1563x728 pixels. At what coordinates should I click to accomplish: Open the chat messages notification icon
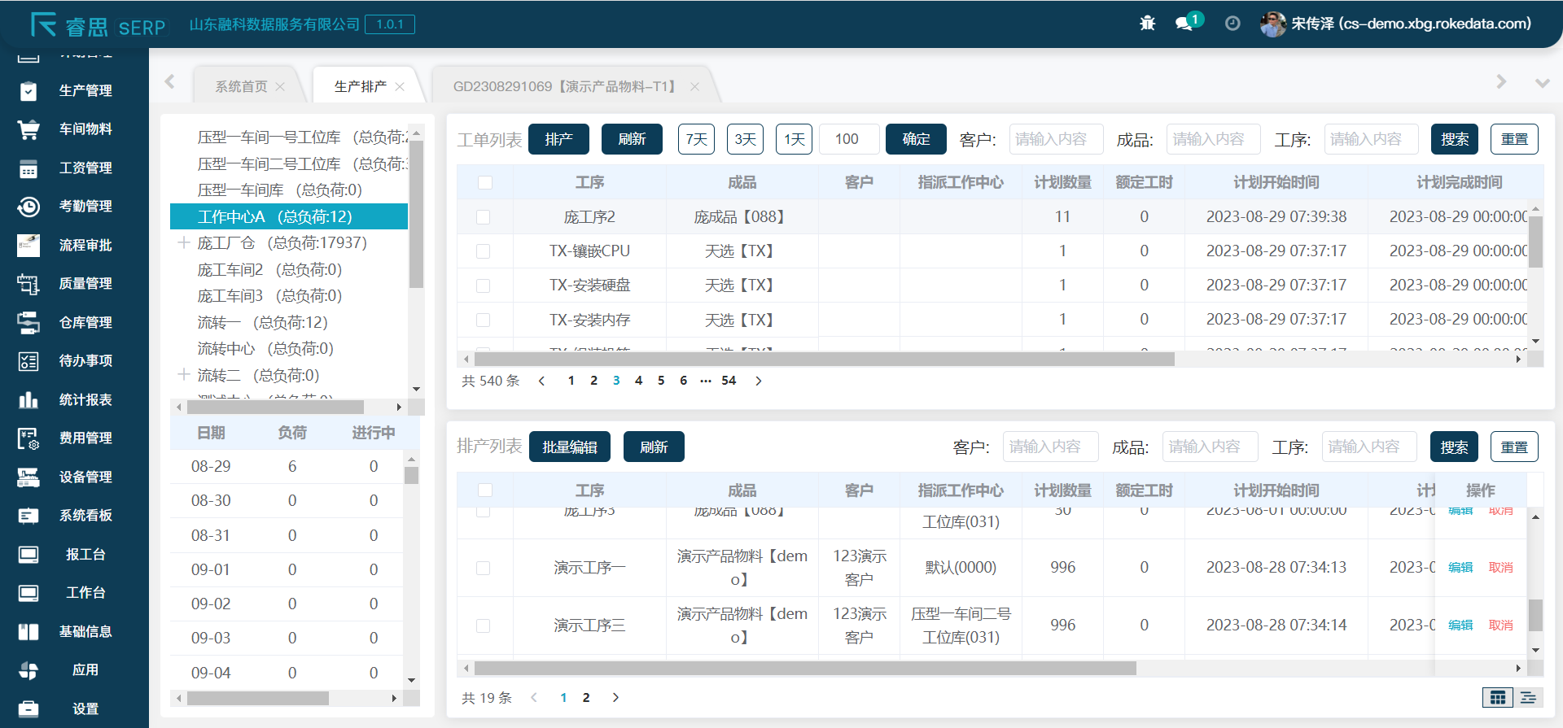1184,24
